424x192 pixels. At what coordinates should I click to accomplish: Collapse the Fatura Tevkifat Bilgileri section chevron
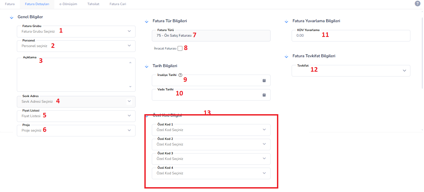pos(286,57)
